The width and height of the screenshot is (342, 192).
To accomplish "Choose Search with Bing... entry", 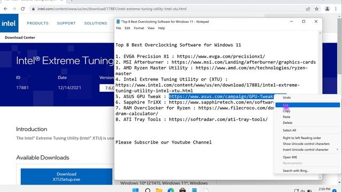I will tap(308, 171).
